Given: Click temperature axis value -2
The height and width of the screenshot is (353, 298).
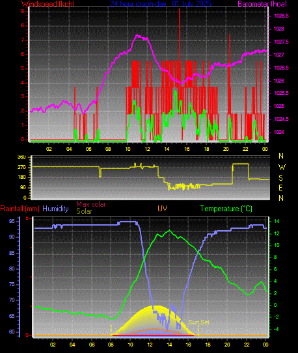Looking at the screenshot, I should point(276,317).
